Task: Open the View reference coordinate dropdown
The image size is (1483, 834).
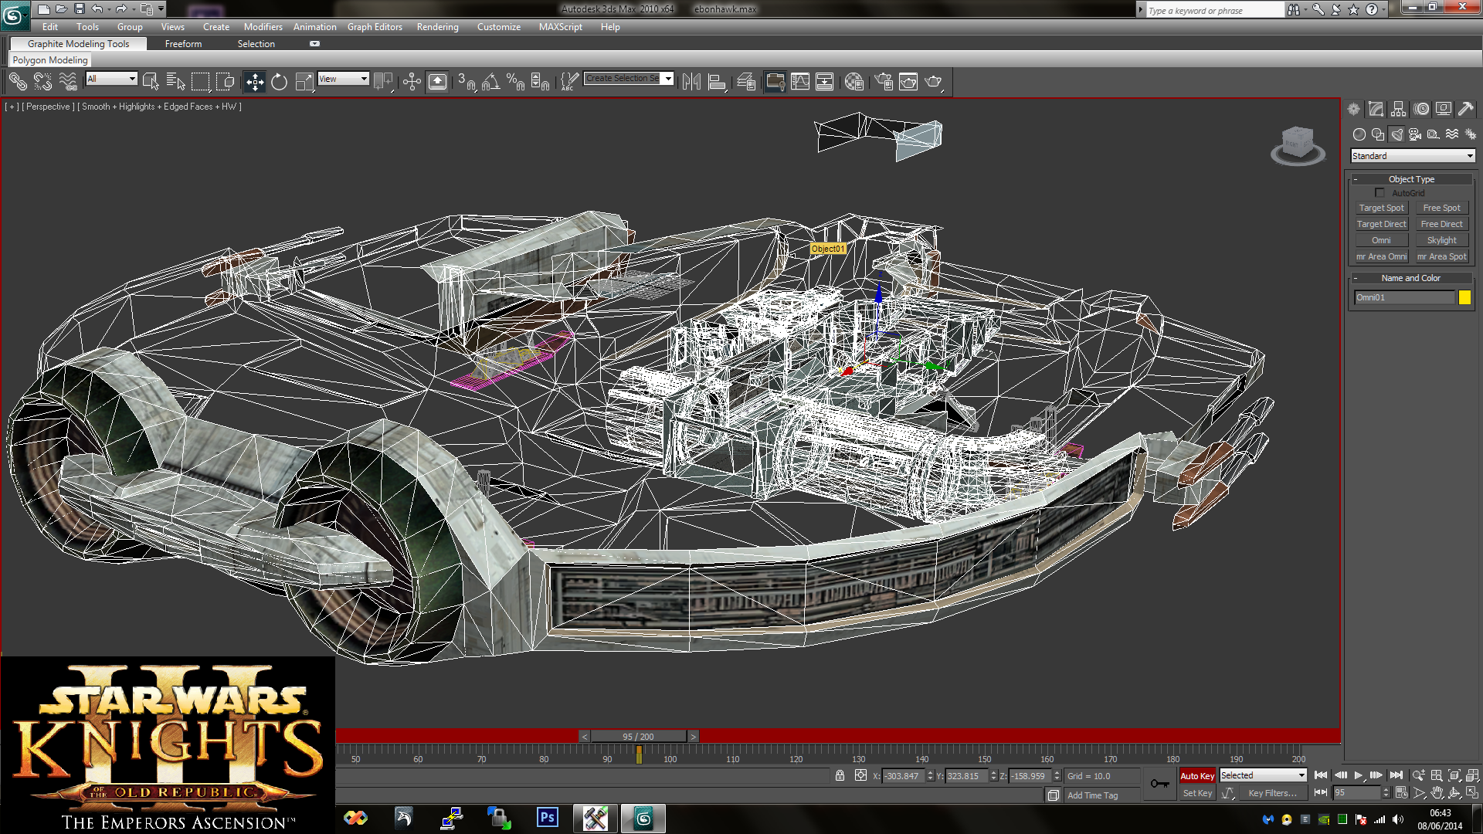Action: (x=343, y=79)
